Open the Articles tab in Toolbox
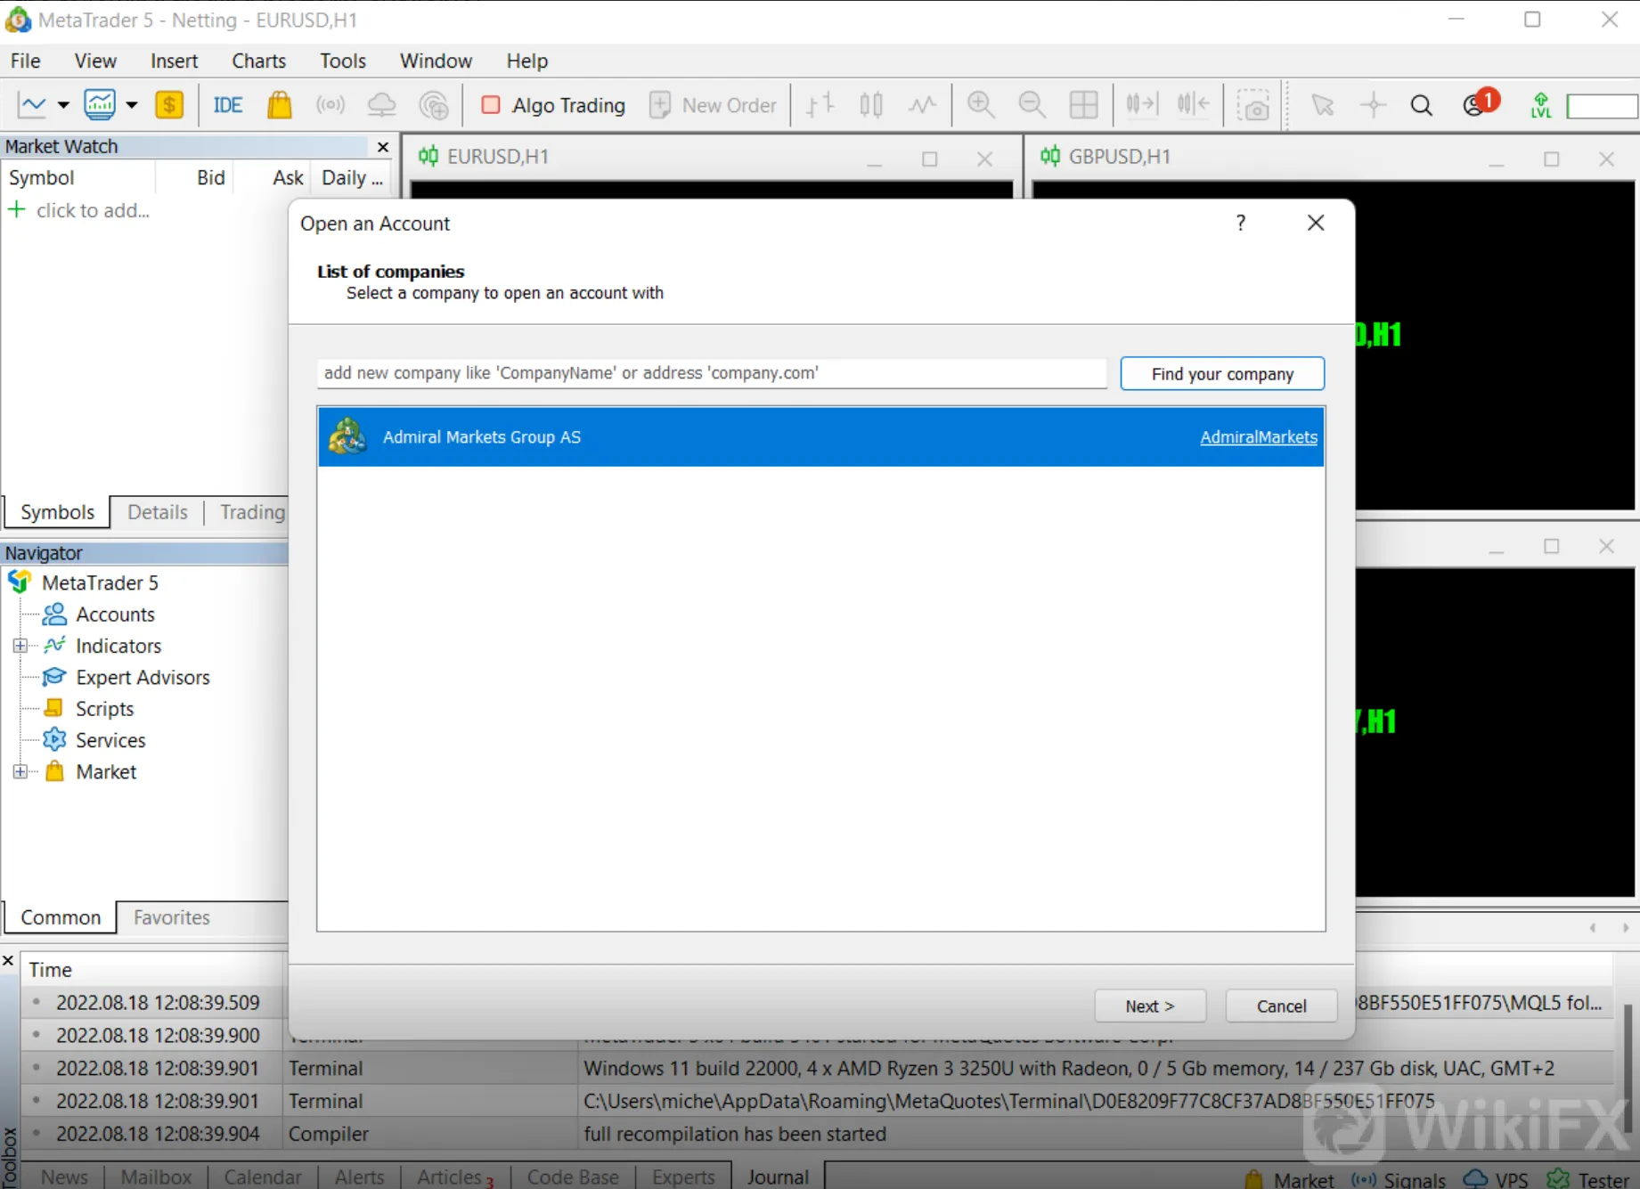 454,1177
